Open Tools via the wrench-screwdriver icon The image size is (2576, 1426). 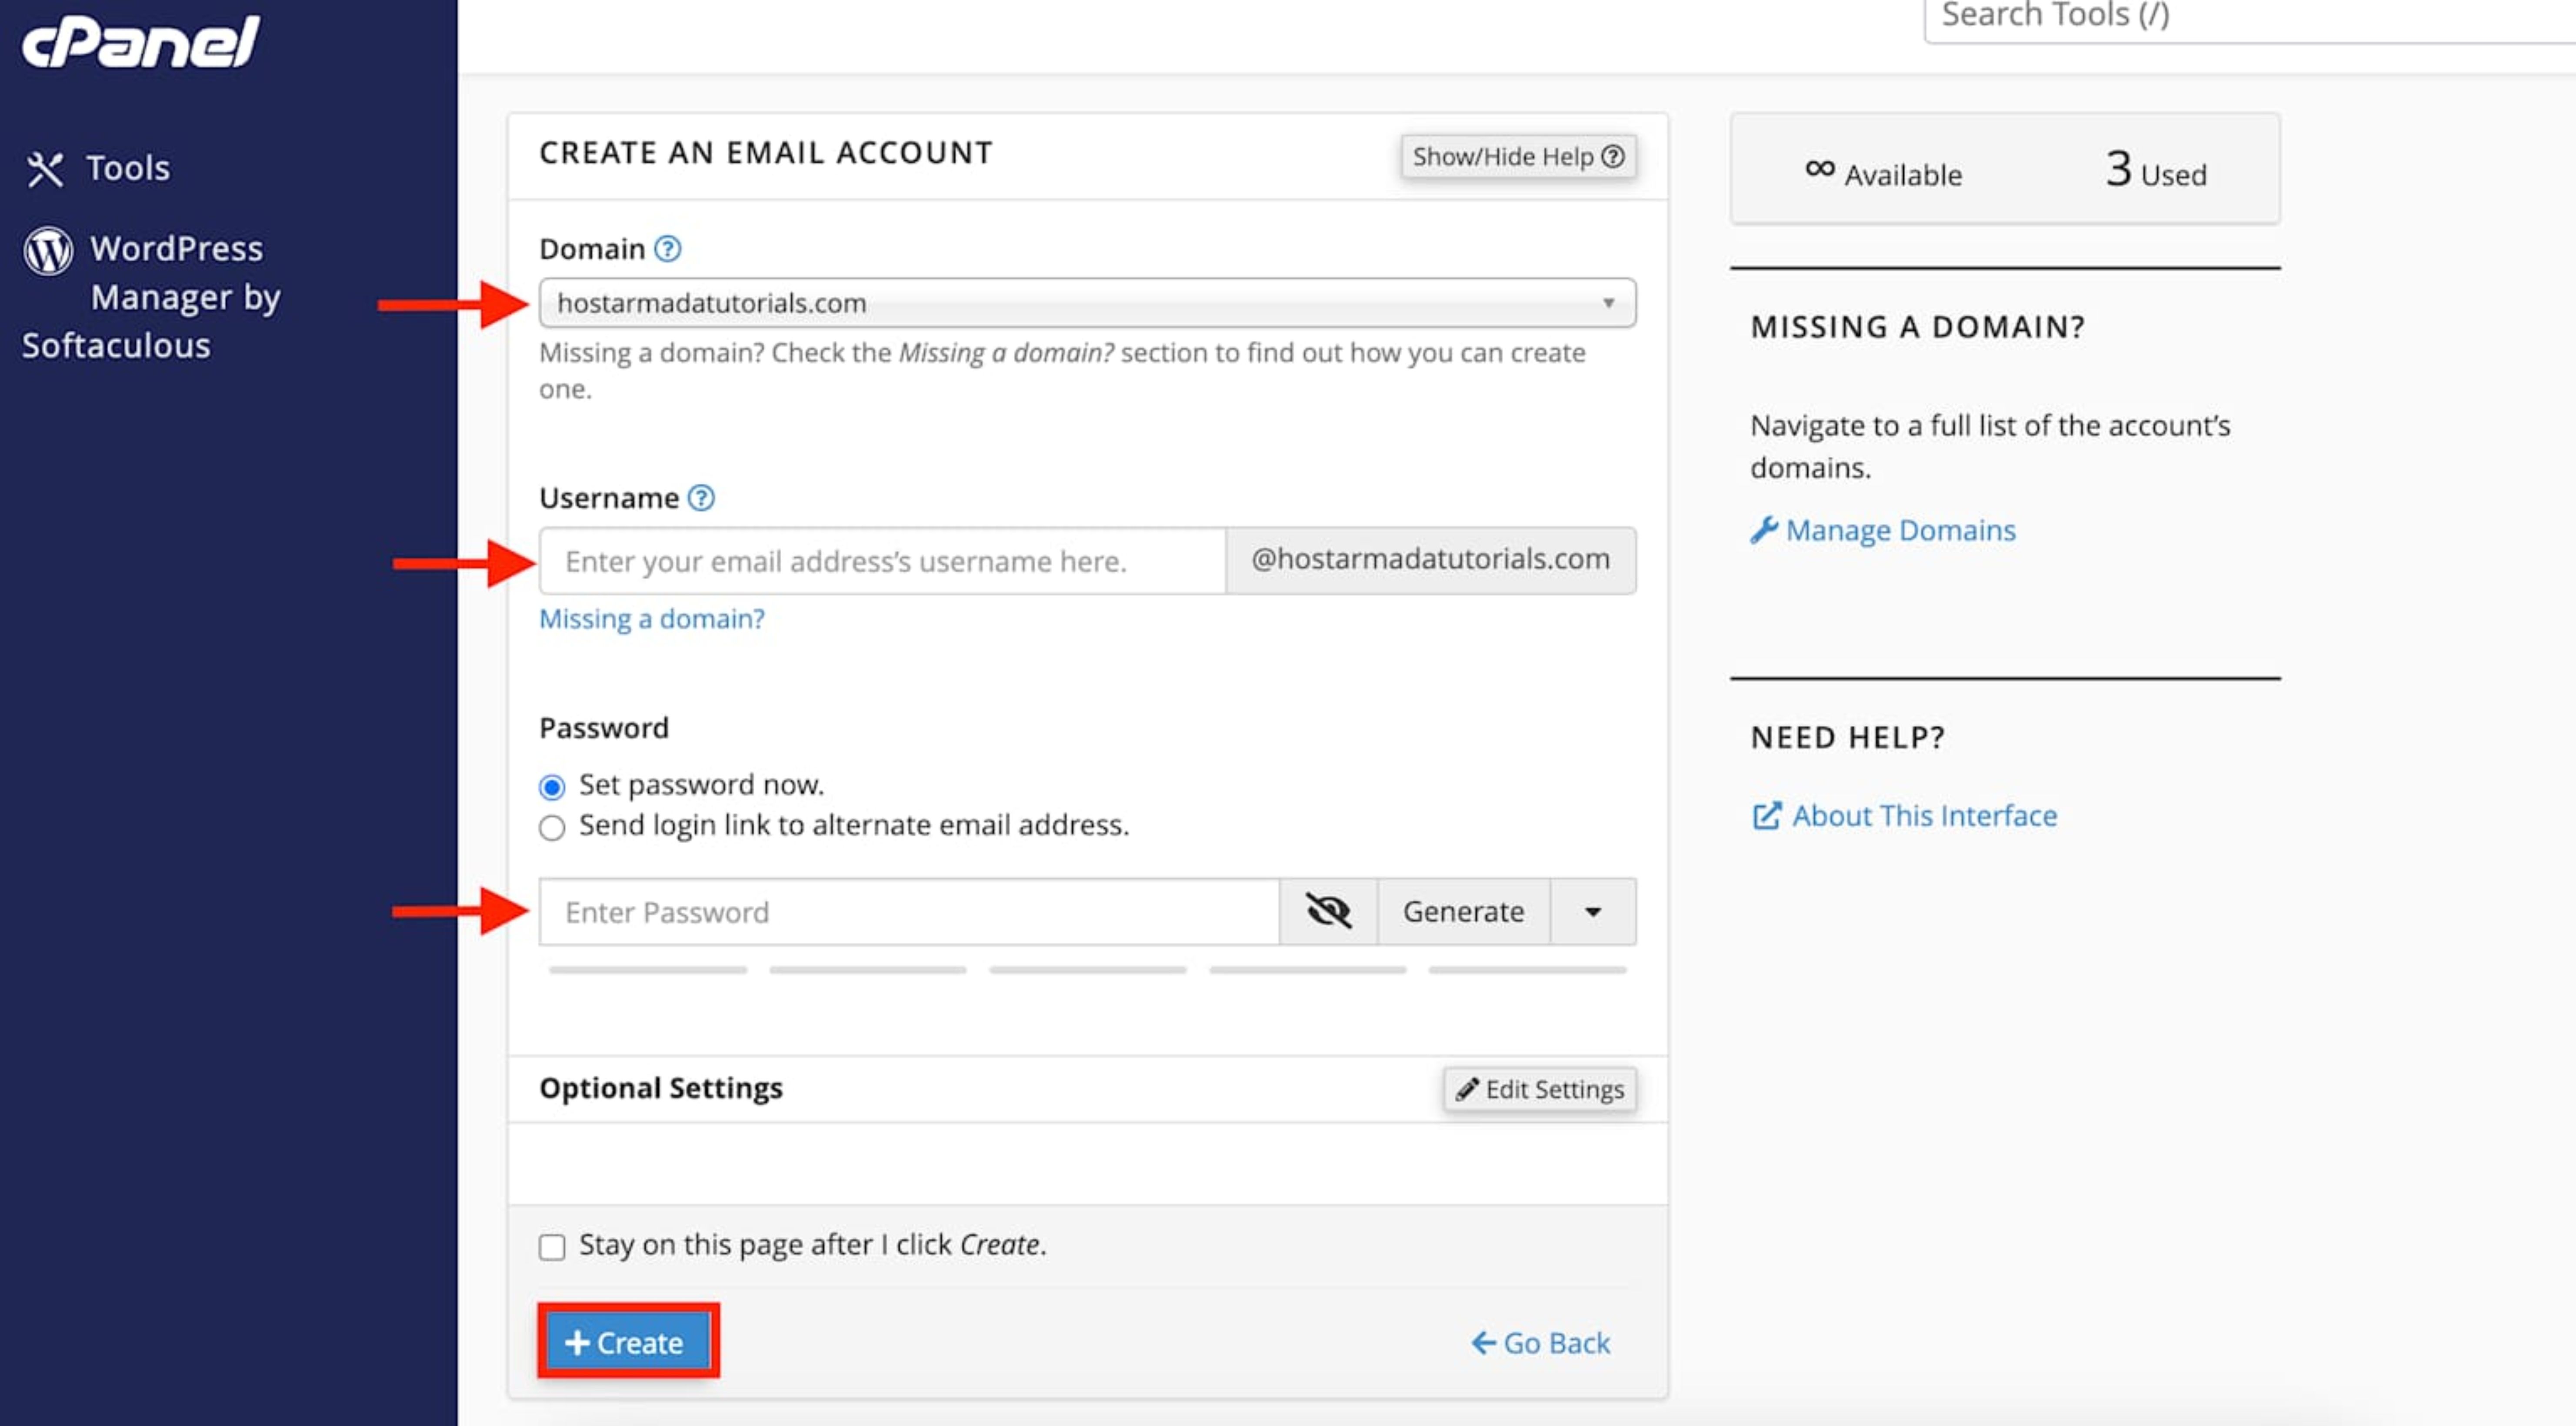(x=45, y=169)
